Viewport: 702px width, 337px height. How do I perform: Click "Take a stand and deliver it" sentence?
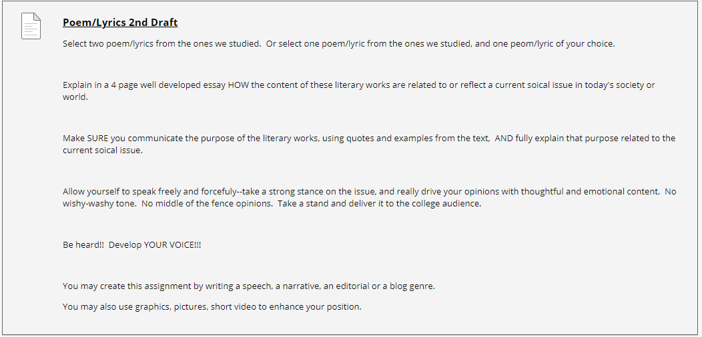379,204
